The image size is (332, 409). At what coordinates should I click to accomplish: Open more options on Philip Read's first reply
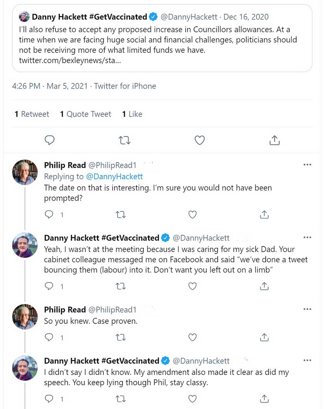(x=307, y=165)
